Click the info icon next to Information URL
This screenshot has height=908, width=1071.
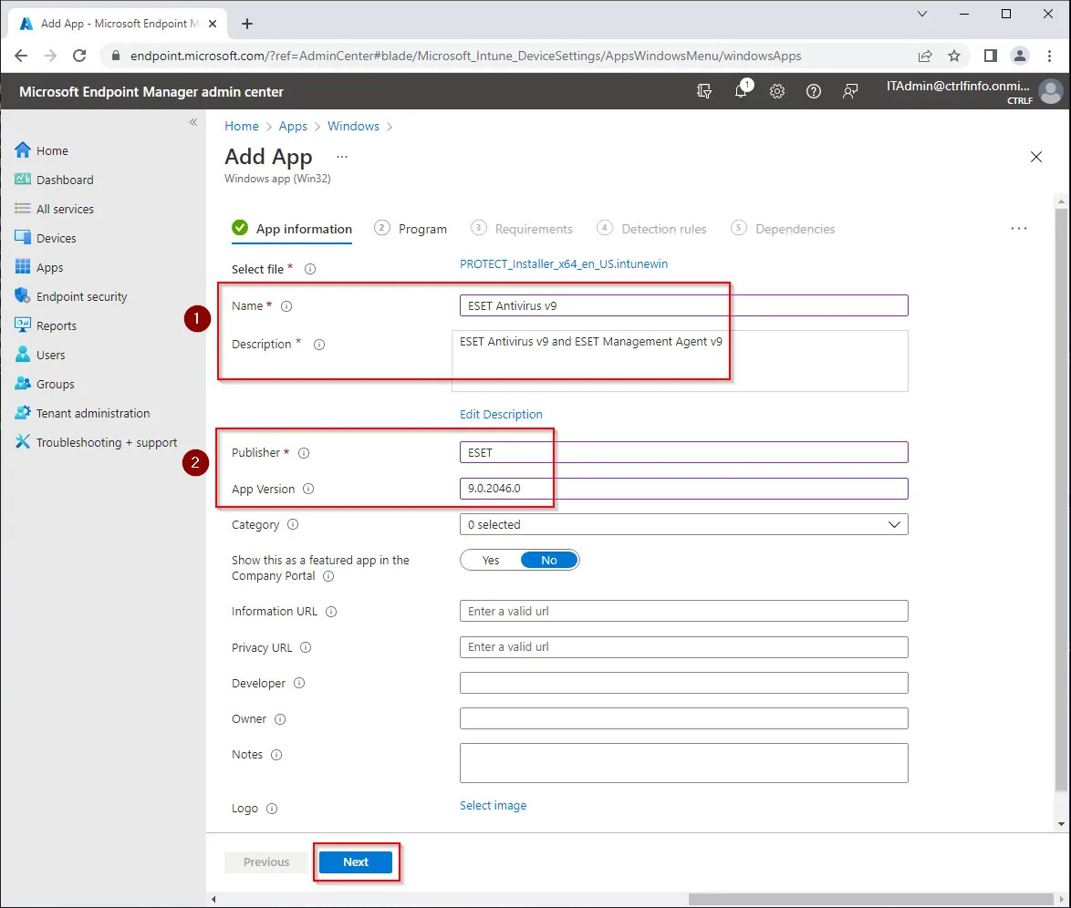[331, 612]
